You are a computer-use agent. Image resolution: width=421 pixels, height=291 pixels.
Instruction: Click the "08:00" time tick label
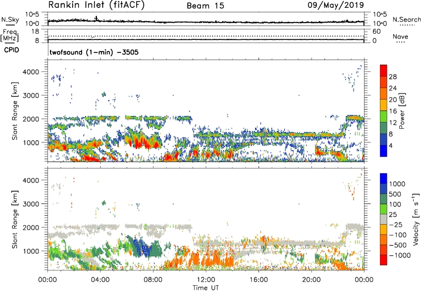153,280
